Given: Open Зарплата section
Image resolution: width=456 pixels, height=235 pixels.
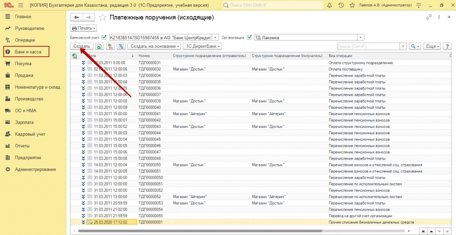Looking at the screenshot, I should click(x=24, y=122).
